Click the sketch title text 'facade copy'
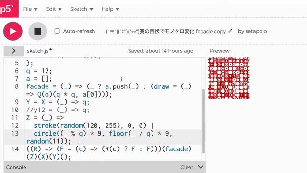The width and height of the screenshot is (307, 173). (211, 31)
